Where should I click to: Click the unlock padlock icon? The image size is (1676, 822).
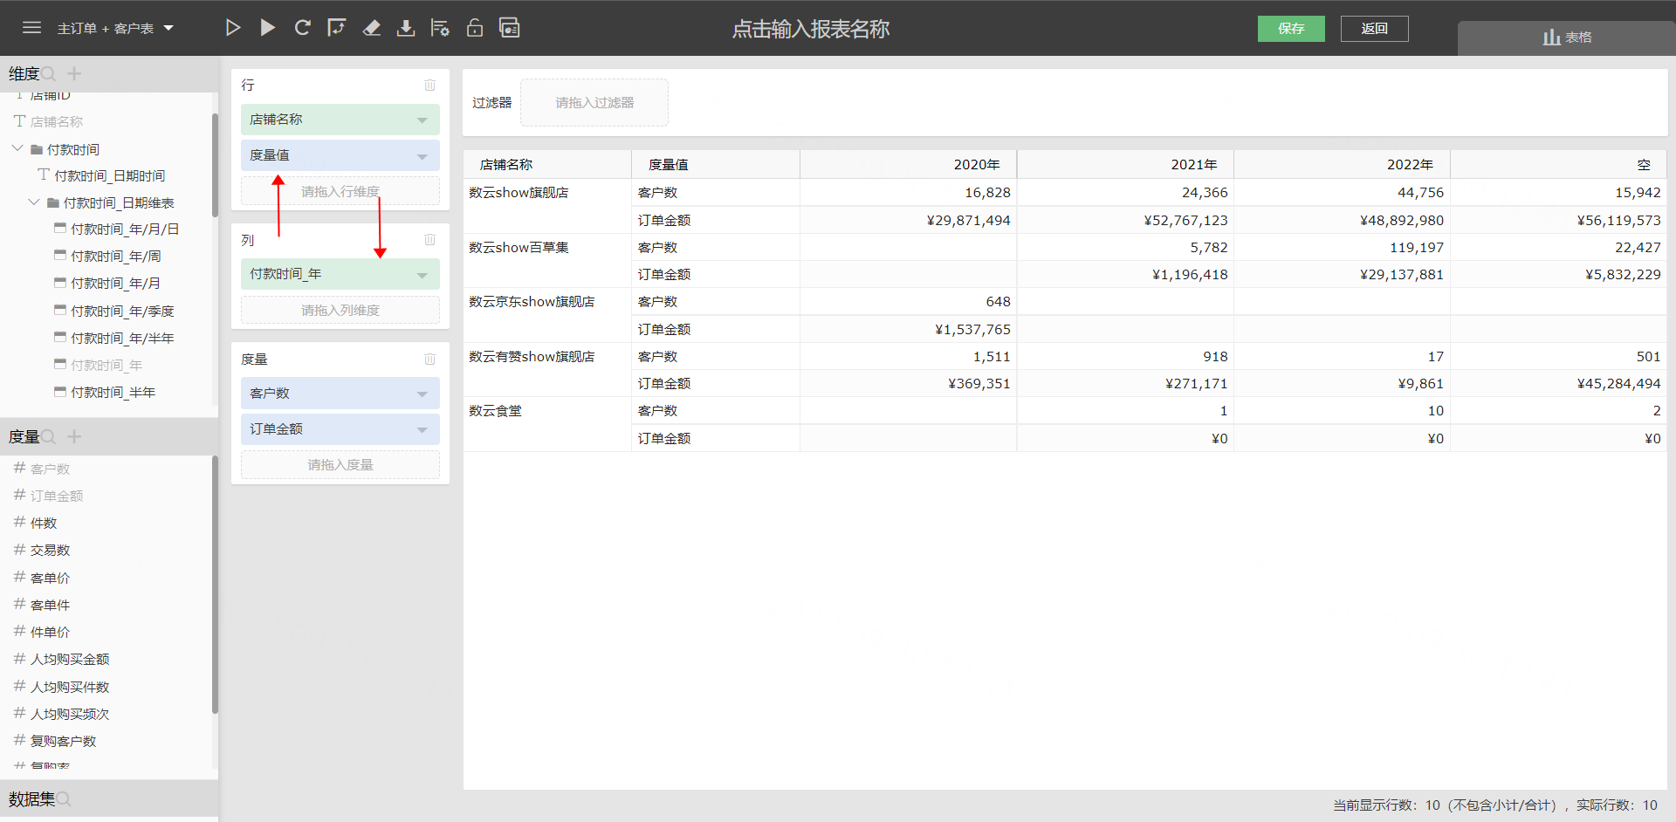tap(475, 28)
